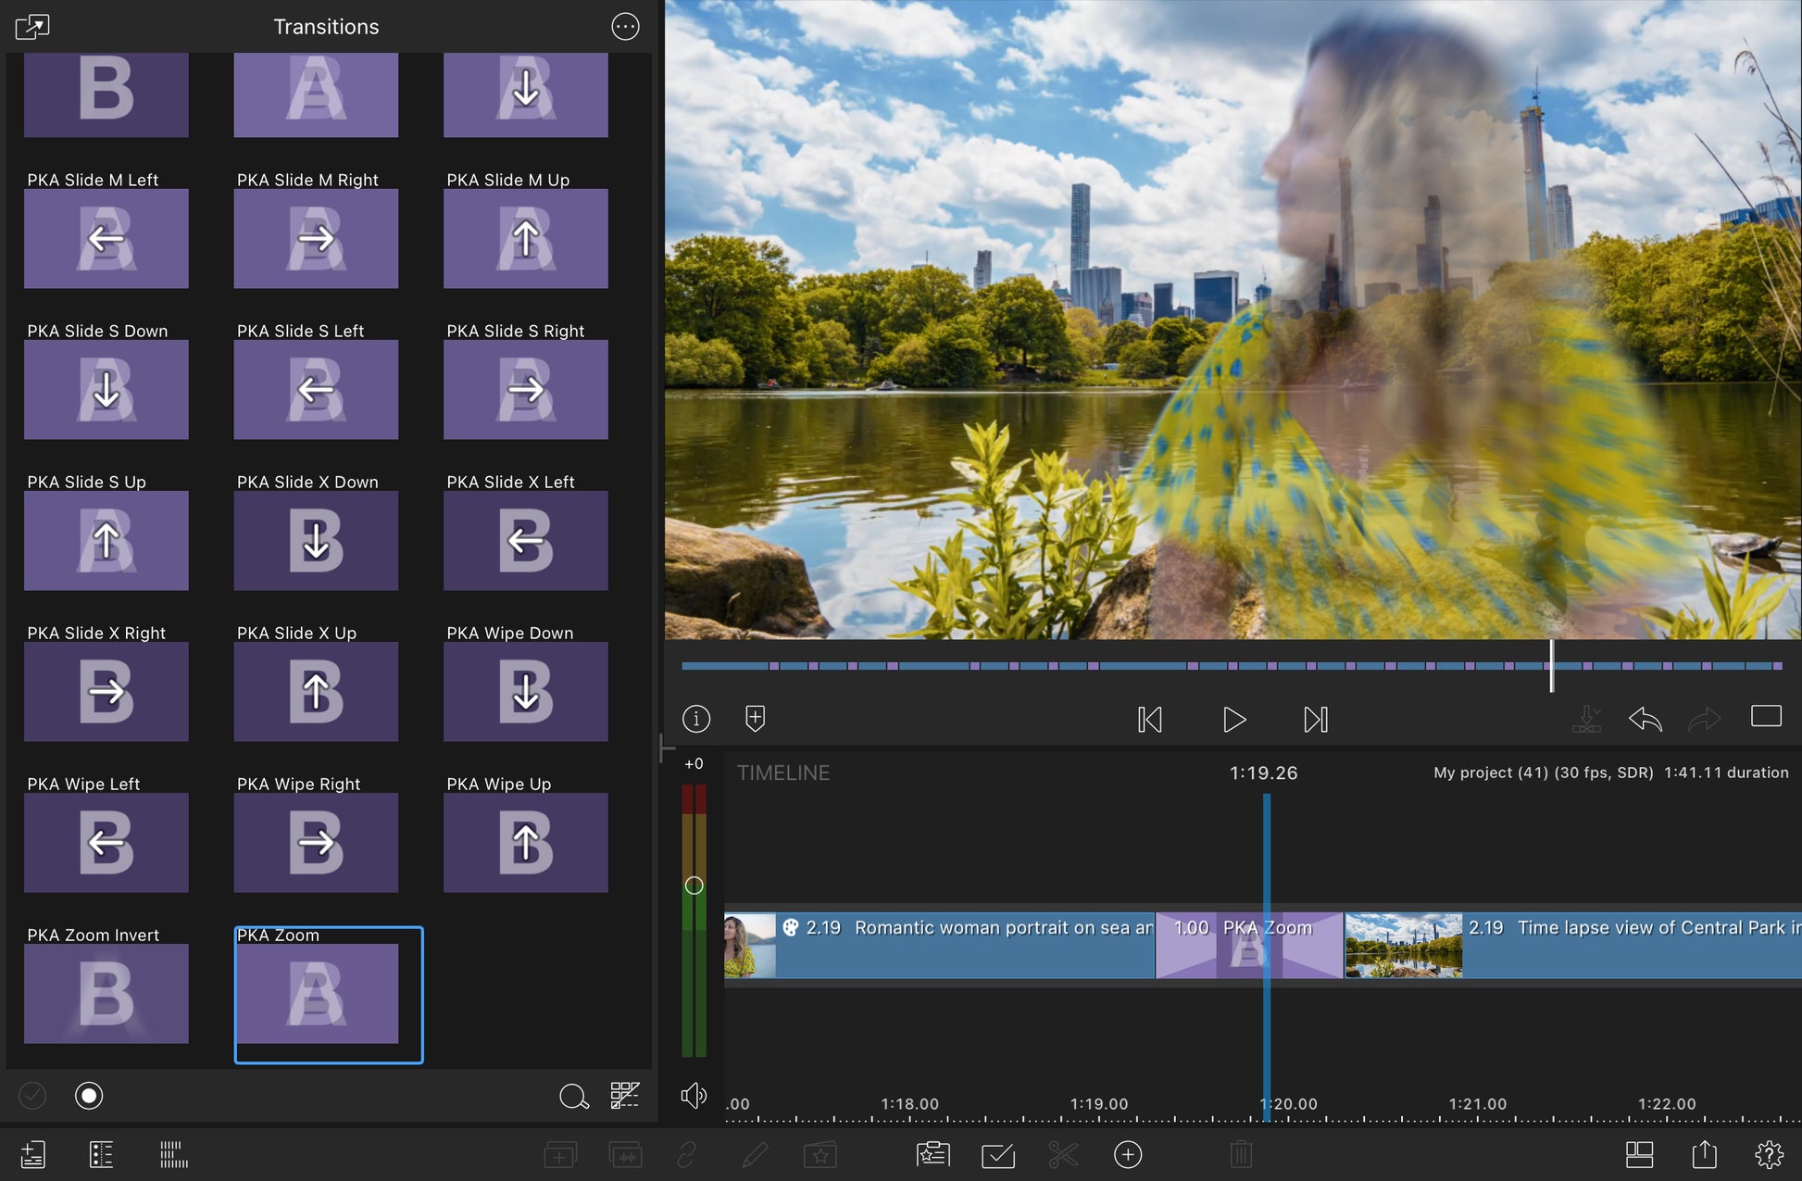
Task: Toggle the fullscreen preview rectangle
Action: [x=1765, y=716]
